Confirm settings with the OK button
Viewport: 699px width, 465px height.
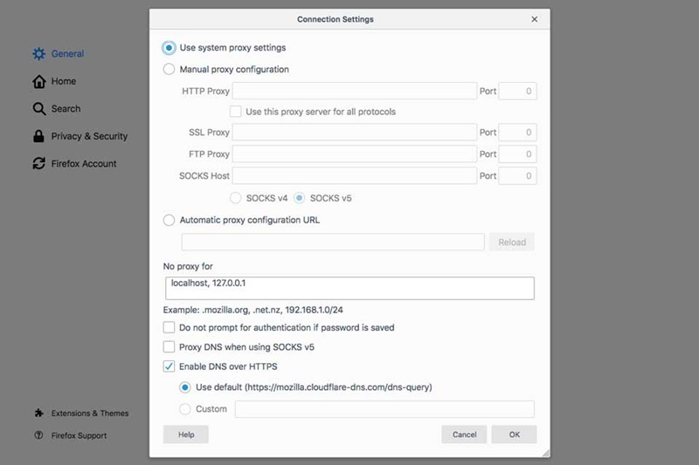coord(514,434)
